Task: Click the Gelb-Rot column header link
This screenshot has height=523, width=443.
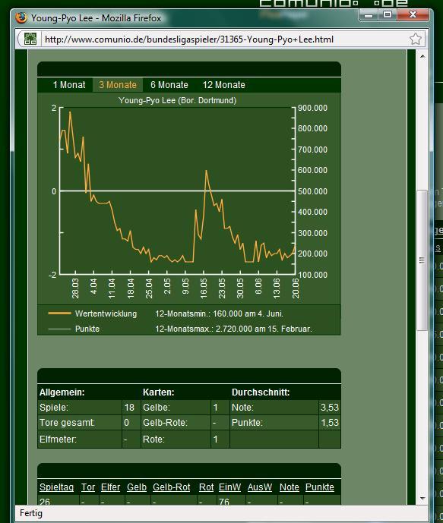Action: (171, 487)
